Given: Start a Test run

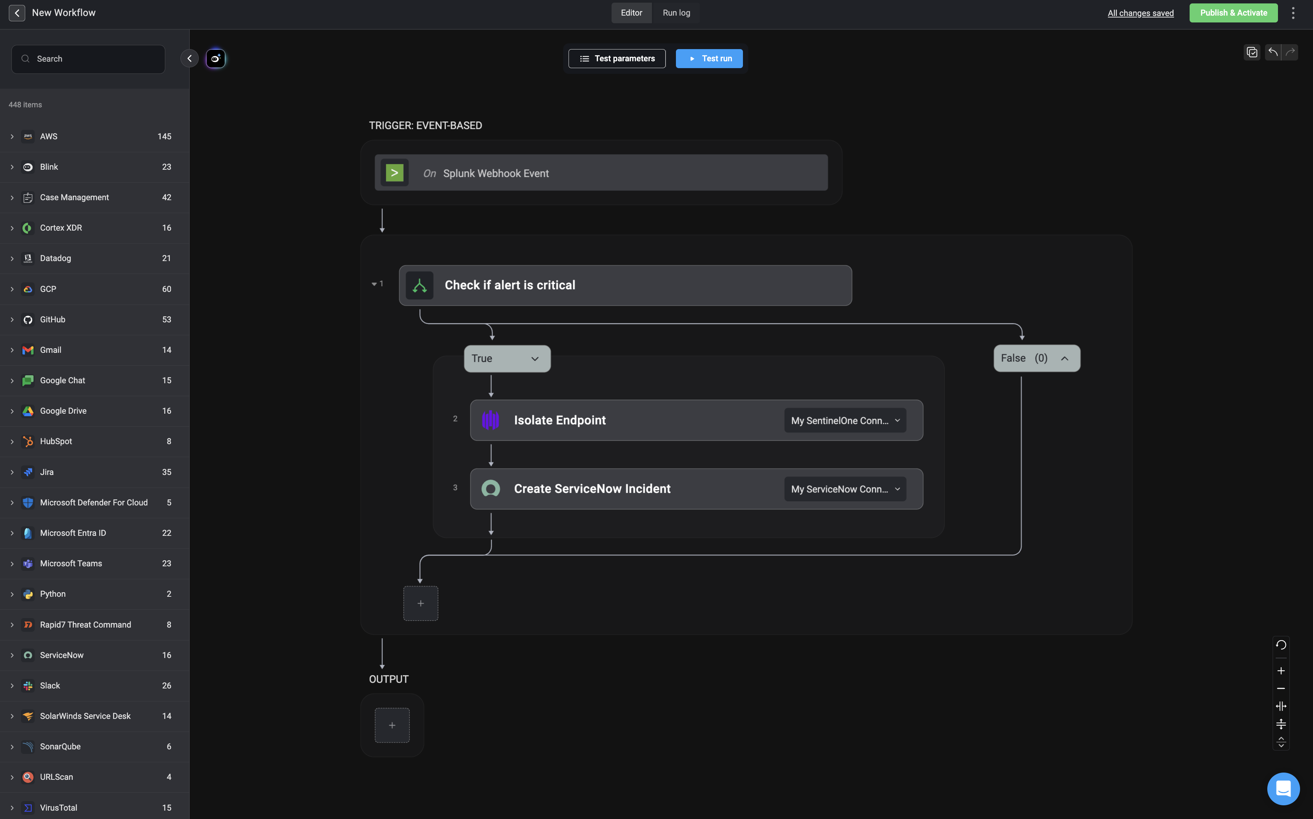Looking at the screenshot, I should point(709,59).
